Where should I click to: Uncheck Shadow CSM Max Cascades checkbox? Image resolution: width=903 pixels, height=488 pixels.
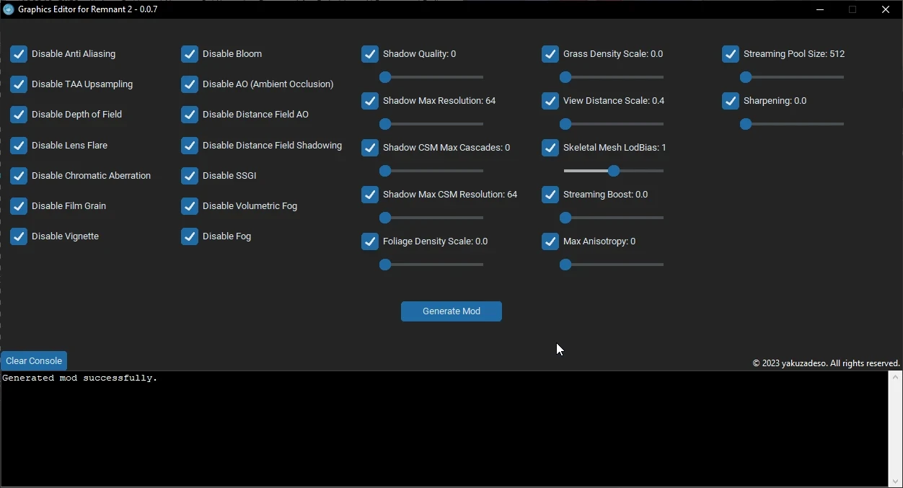[370, 148]
